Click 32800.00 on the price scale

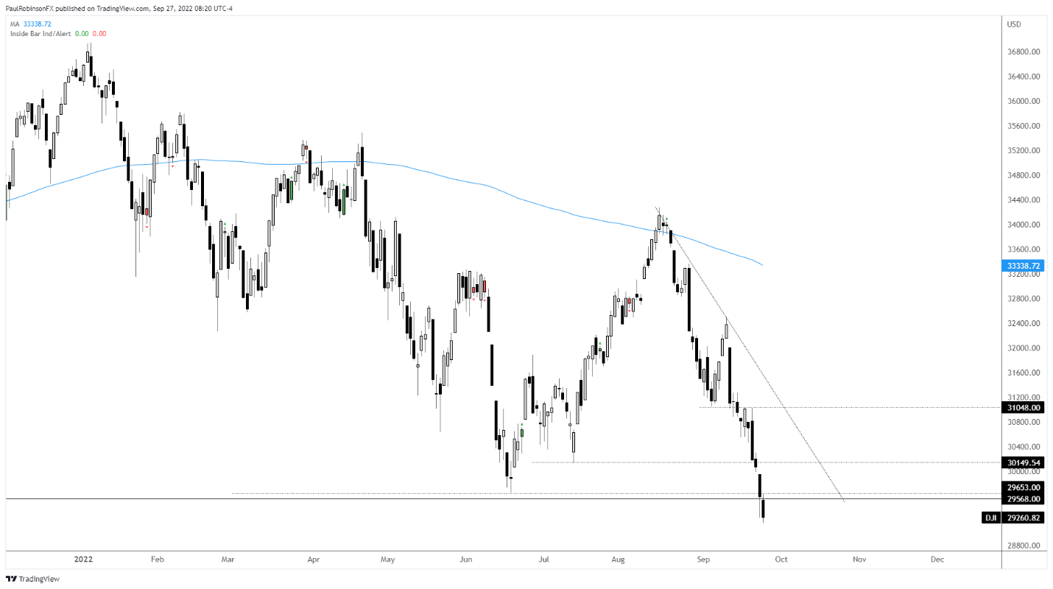[x=1024, y=299]
